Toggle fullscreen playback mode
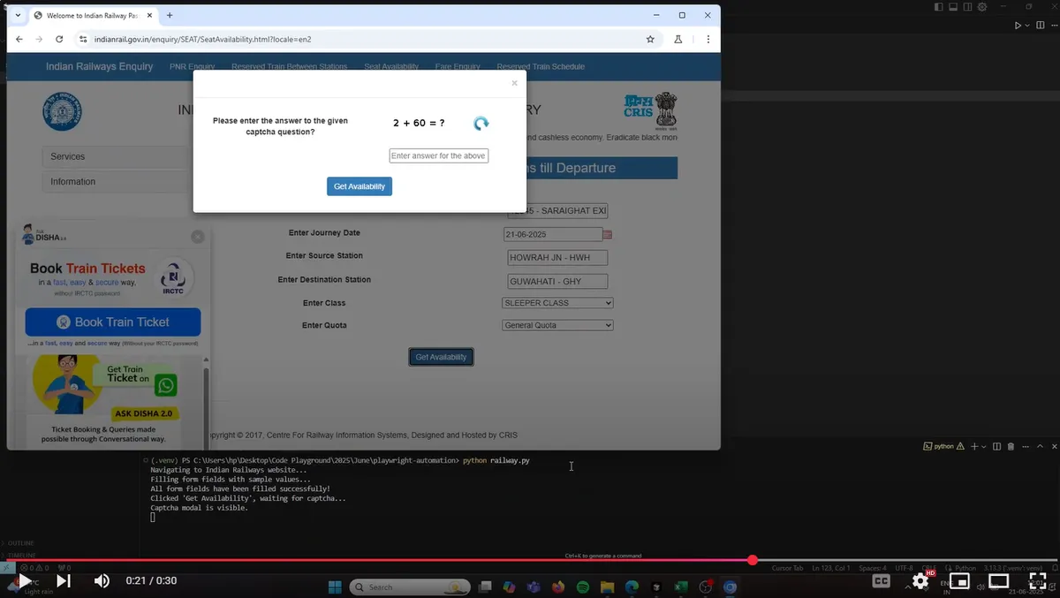Viewport: 1060px width, 598px height. [x=1037, y=581]
